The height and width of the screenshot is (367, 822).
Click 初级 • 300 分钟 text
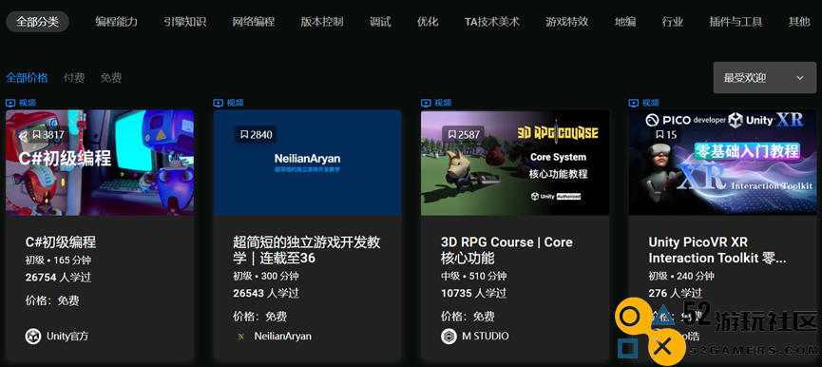click(266, 276)
